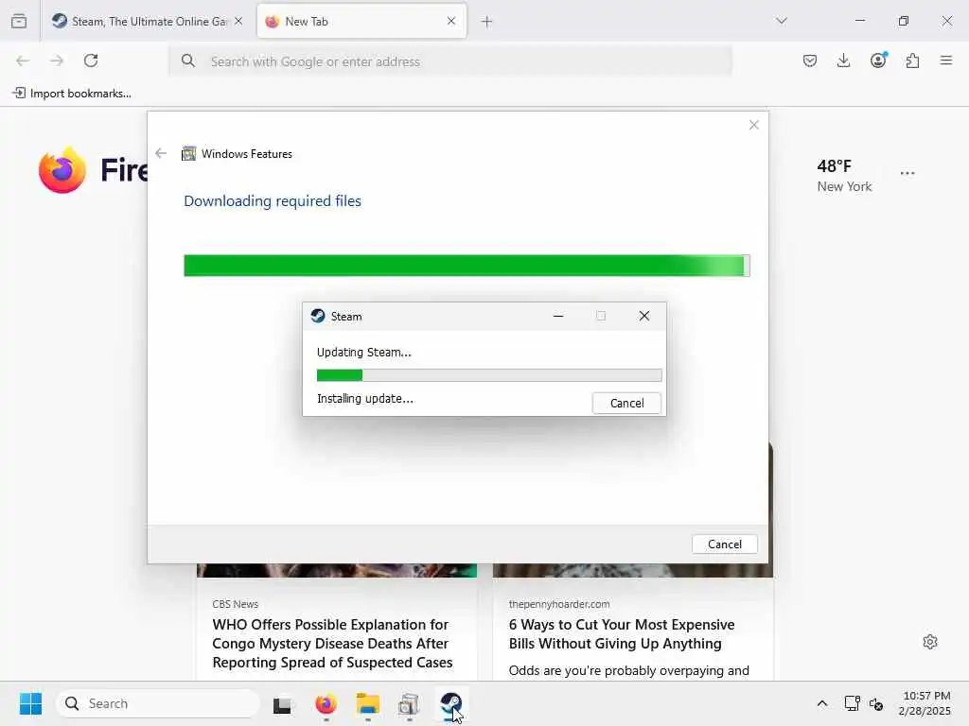This screenshot has width=969, height=726.
Task: Focus the Search with Google address bar
Action: 449,61
